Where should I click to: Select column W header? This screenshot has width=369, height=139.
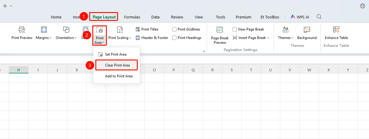click(309, 70)
